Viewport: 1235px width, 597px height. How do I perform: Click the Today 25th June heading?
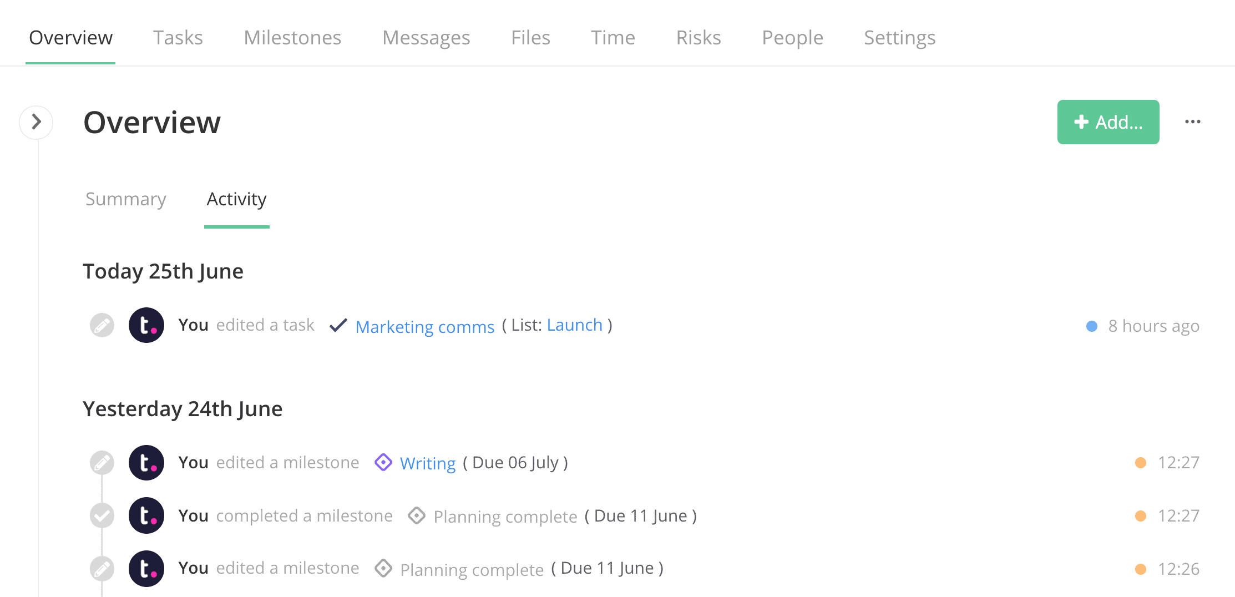tap(163, 271)
